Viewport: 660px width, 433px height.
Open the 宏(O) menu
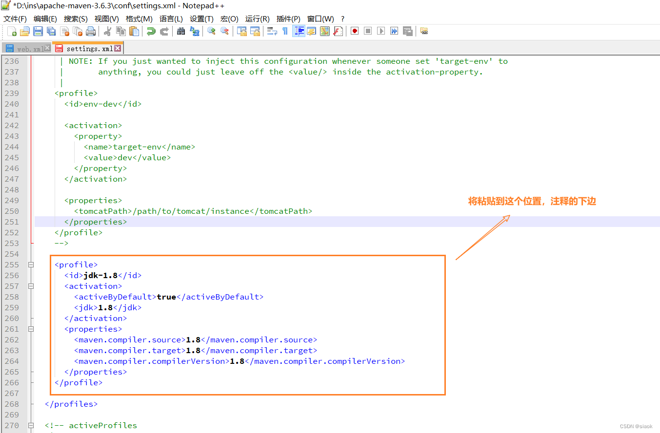point(229,19)
